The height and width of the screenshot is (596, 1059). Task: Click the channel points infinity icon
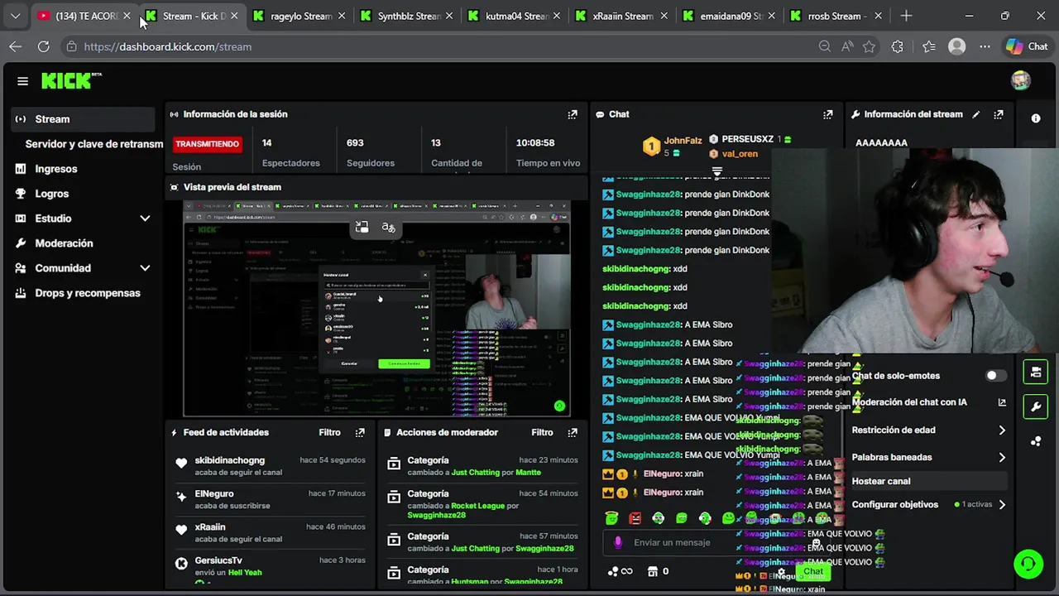coord(621,571)
